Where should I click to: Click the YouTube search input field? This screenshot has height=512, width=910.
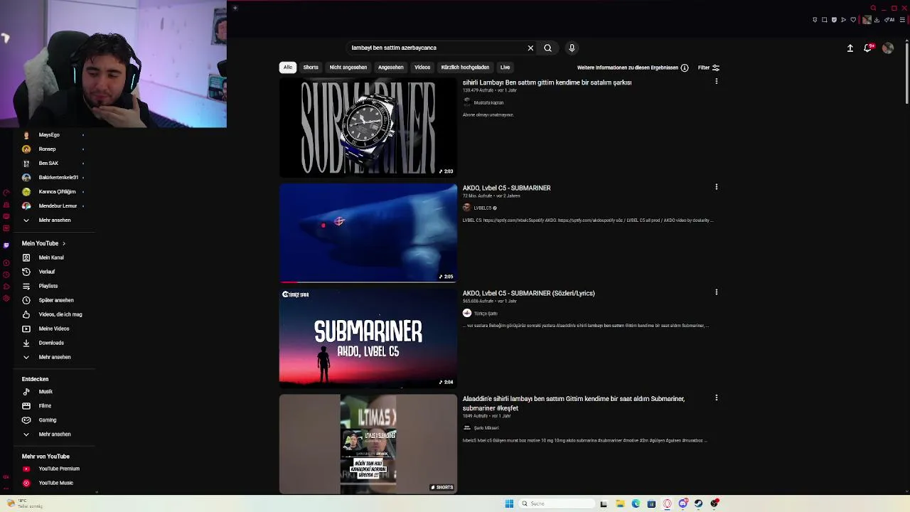tap(437, 48)
